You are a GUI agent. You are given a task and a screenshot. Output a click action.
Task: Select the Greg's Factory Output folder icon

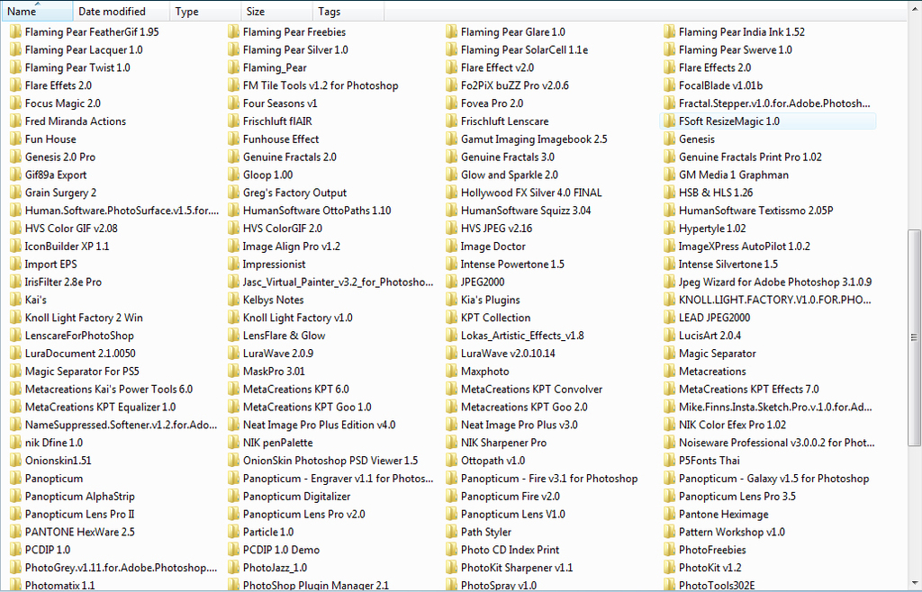pos(234,193)
